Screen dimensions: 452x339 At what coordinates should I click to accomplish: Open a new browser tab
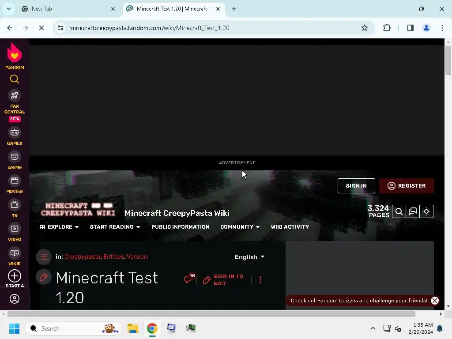click(x=234, y=9)
